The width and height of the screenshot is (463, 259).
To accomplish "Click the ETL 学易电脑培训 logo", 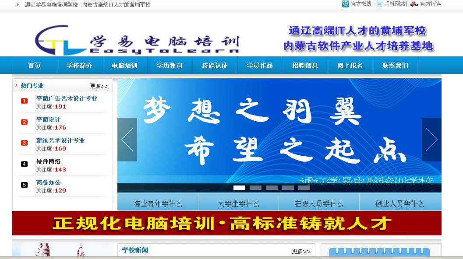I will point(137,40).
